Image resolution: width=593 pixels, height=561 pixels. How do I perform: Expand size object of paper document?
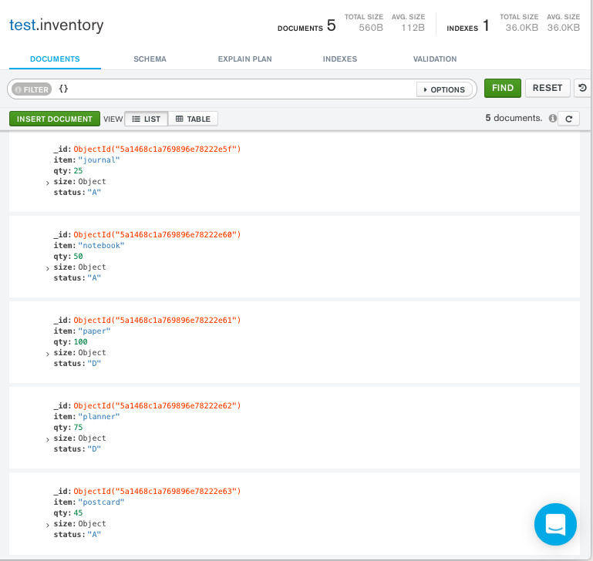click(48, 354)
